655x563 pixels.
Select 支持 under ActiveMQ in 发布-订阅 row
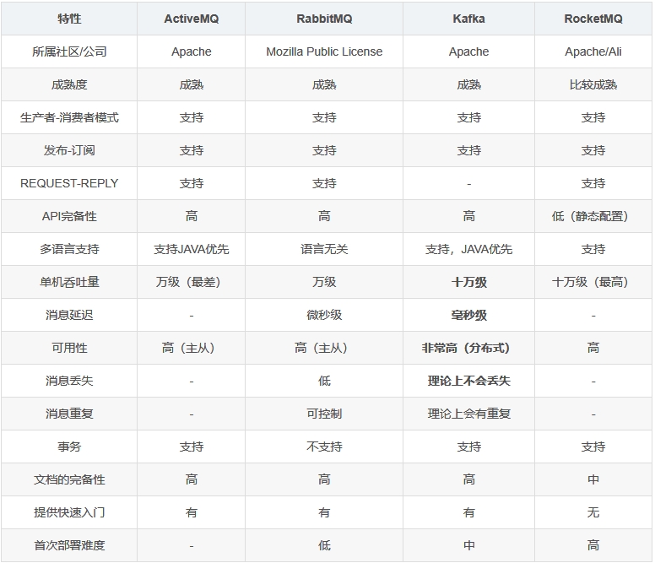(x=192, y=150)
